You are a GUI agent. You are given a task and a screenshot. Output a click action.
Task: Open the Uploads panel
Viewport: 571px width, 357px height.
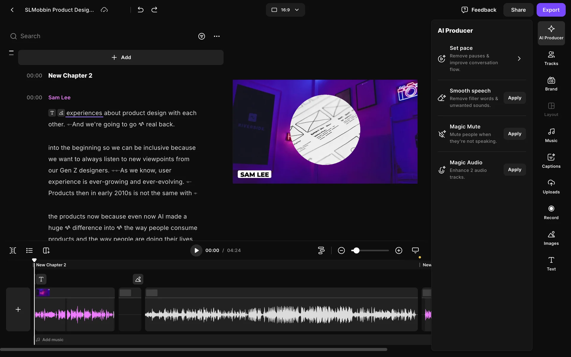click(x=551, y=187)
